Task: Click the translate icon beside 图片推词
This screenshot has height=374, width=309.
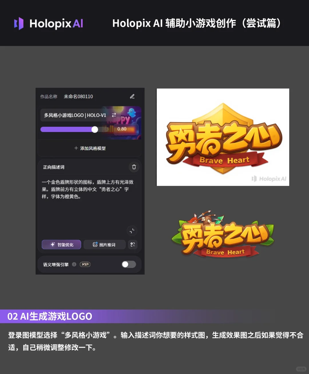Action: (x=132, y=245)
